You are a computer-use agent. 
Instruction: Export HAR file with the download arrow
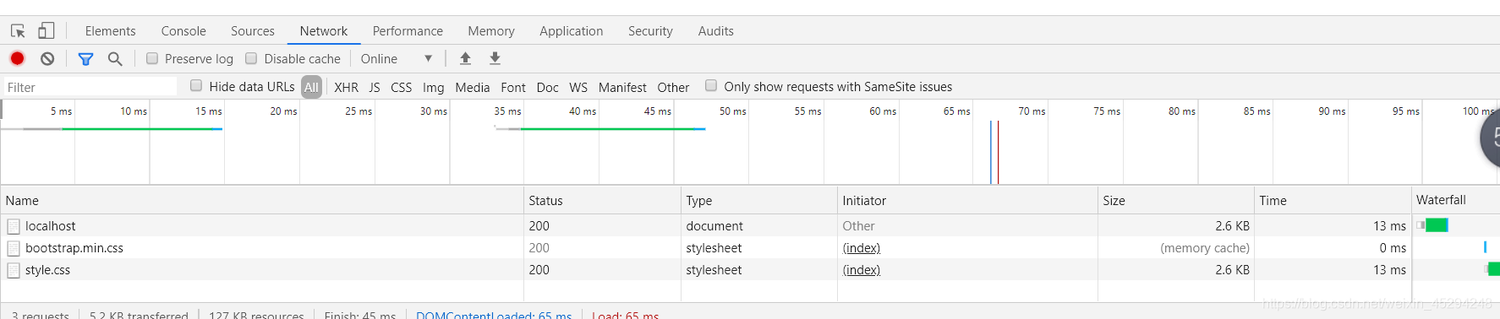495,58
